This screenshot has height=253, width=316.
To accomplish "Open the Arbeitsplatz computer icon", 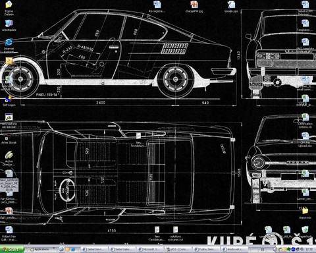I will tap(9, 25).
